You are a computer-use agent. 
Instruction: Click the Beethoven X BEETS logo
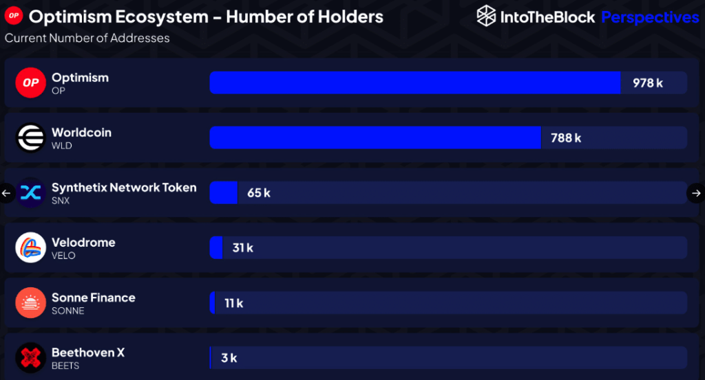30,357
